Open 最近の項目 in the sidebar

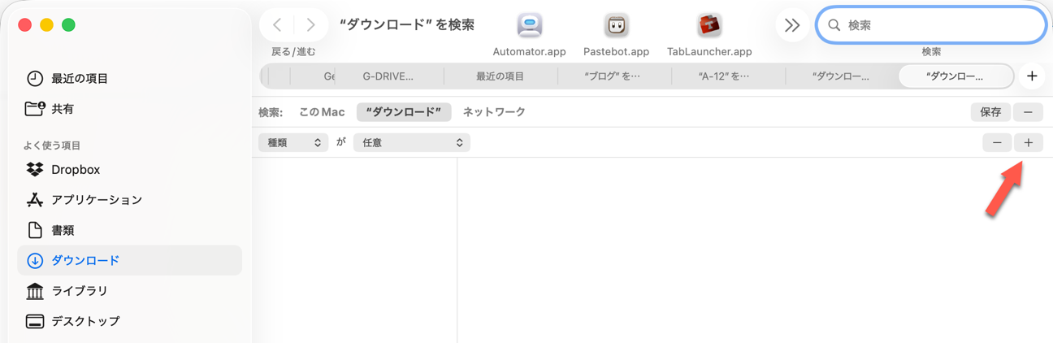(x=129, y=79)
